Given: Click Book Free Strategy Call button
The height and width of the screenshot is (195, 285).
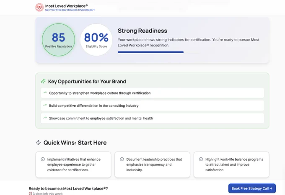Looking at the screenshot, I should pyautogui.click(x=252, y=188).
